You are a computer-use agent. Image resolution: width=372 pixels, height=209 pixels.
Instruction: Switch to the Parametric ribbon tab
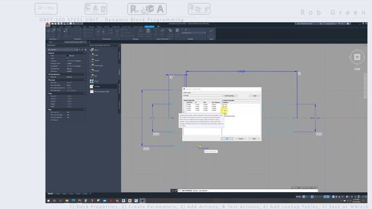click(x=77, y=27)
